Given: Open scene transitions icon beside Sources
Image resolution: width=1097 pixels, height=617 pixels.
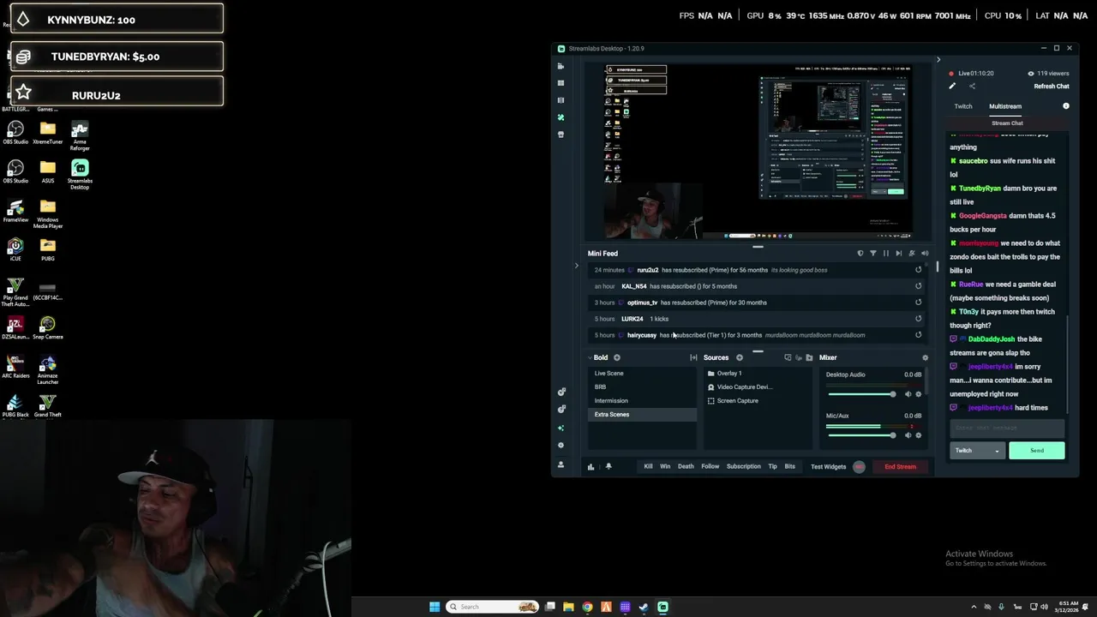Looking at the screenshot, I should coord(693,357).
